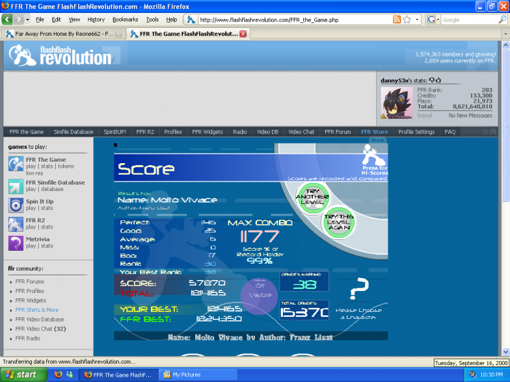The height and width of the screenshot is (382, 510).
Task: Open Radio nav item
Action: (x=240, y=132)
